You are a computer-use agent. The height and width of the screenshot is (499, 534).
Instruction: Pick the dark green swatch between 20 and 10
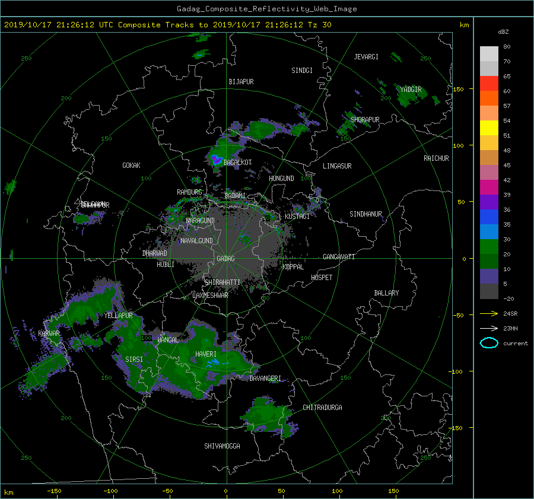coord(489,261)
